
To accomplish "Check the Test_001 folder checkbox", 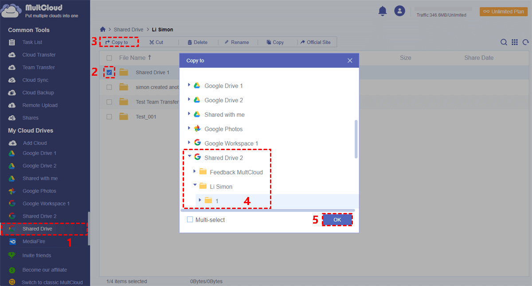I will [109, 117].
